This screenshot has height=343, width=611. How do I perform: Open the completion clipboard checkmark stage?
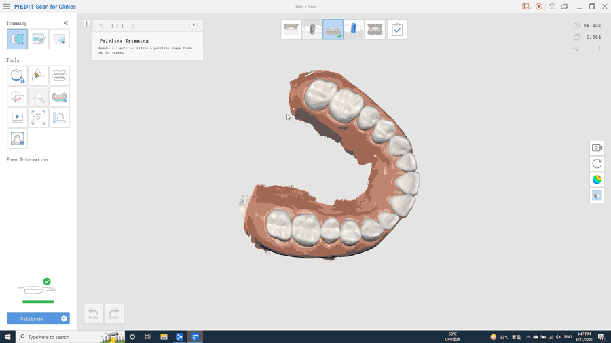coord(397,29)
